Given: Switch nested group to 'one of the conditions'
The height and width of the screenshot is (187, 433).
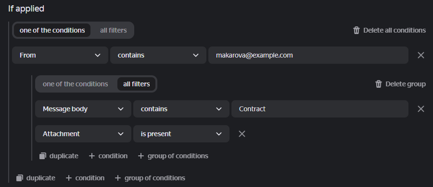Looking at the screenshot, I should click(x=76, y=84).
